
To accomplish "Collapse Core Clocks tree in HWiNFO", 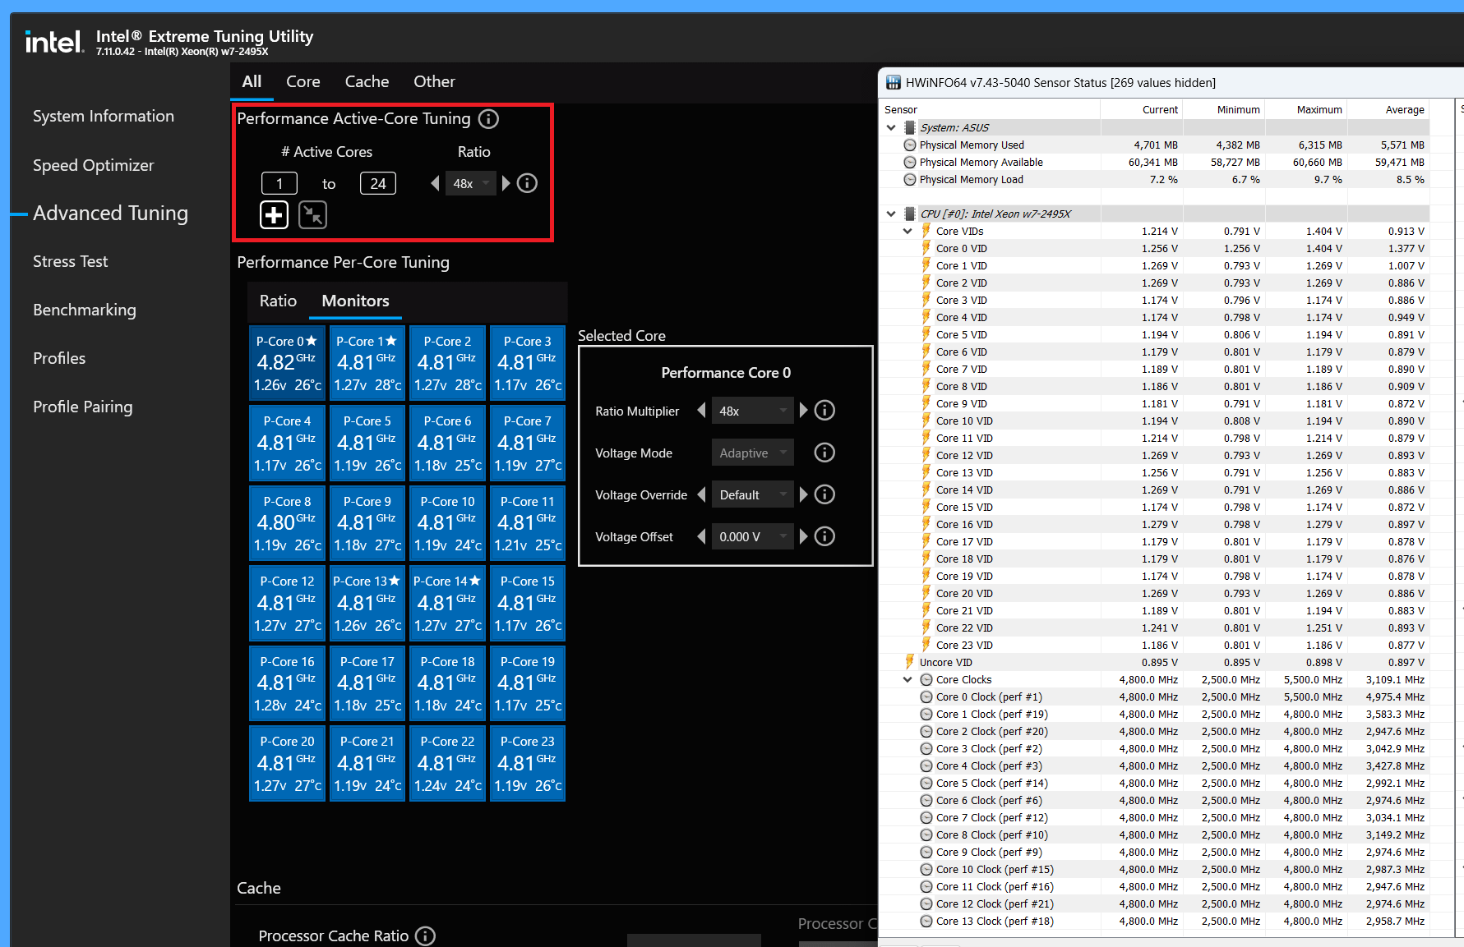I will 907,679.
